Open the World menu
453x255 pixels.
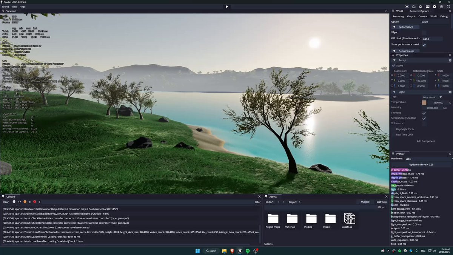tap(5, 7)
